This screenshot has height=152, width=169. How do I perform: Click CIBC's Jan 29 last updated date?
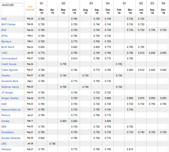coord(30,53)
